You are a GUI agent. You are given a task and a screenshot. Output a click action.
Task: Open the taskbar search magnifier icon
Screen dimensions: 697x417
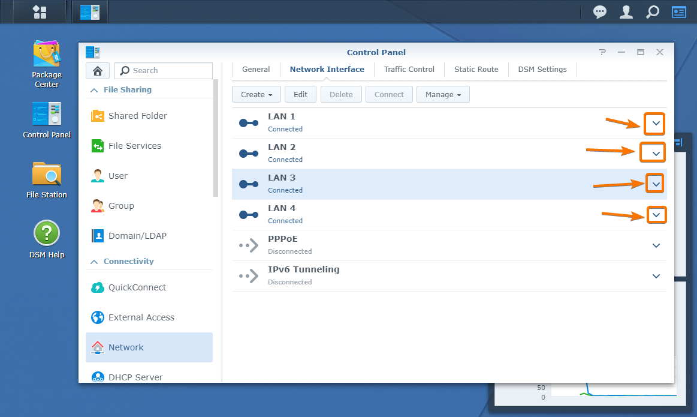coord(652,12)
